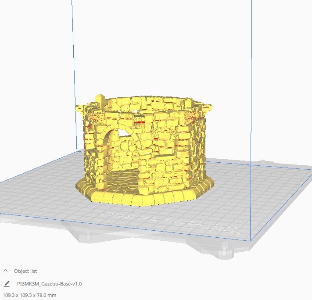This screenshot has height=300, width=312.
Task: Click the protruding block at gazebo's top-left corner
Action: point(100,99)
